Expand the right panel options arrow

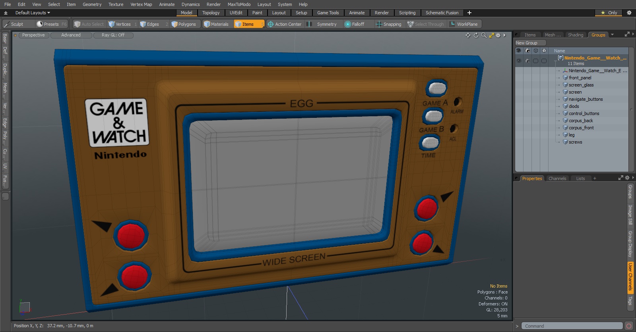click(633, 35)
